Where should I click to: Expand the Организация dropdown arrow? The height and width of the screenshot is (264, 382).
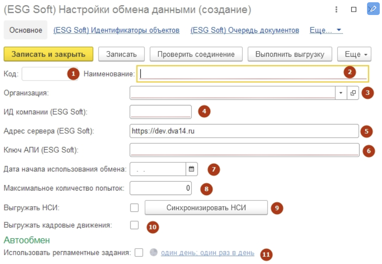pos(341,93)
